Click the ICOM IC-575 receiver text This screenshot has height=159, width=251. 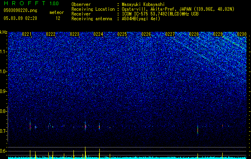tap(160, 14)
